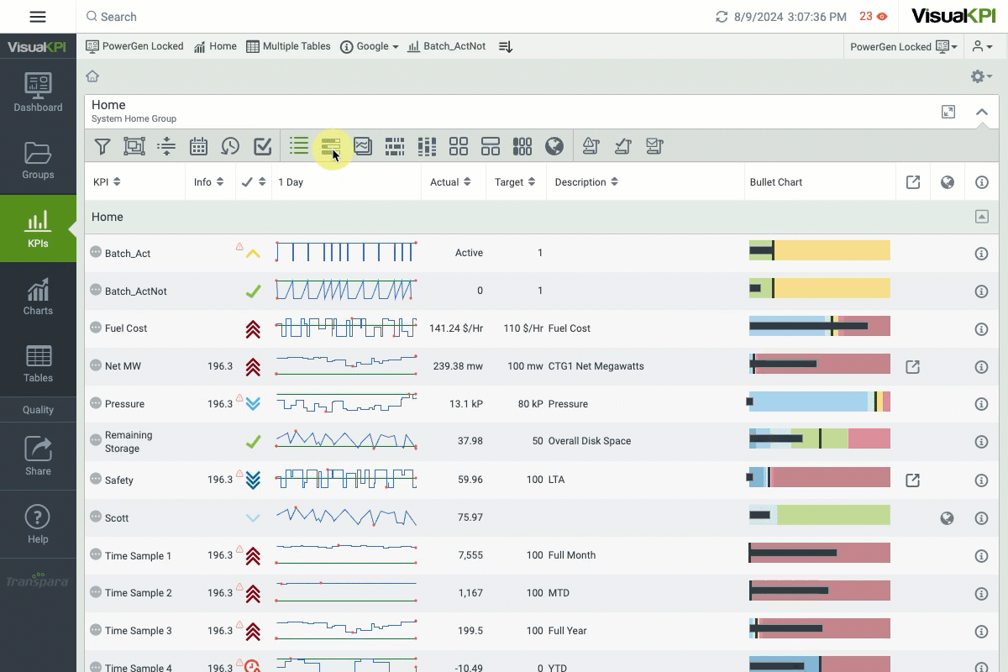Image resolution: width=1008 pixels, height=672 pixels.
Task: Open the settings gear dropdown
Action: (x=980, y=76)
